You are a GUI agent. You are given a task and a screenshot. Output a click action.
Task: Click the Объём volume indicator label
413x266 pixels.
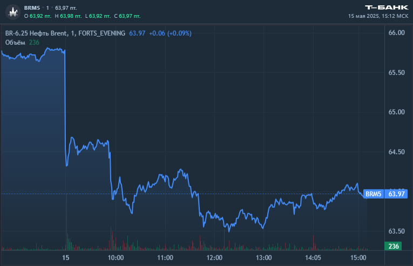coord(16,43)
